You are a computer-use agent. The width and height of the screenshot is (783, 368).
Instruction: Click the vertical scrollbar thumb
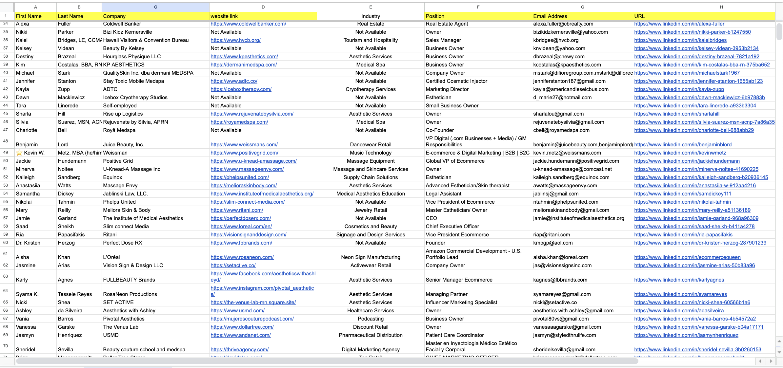click(x=779, y=32)
